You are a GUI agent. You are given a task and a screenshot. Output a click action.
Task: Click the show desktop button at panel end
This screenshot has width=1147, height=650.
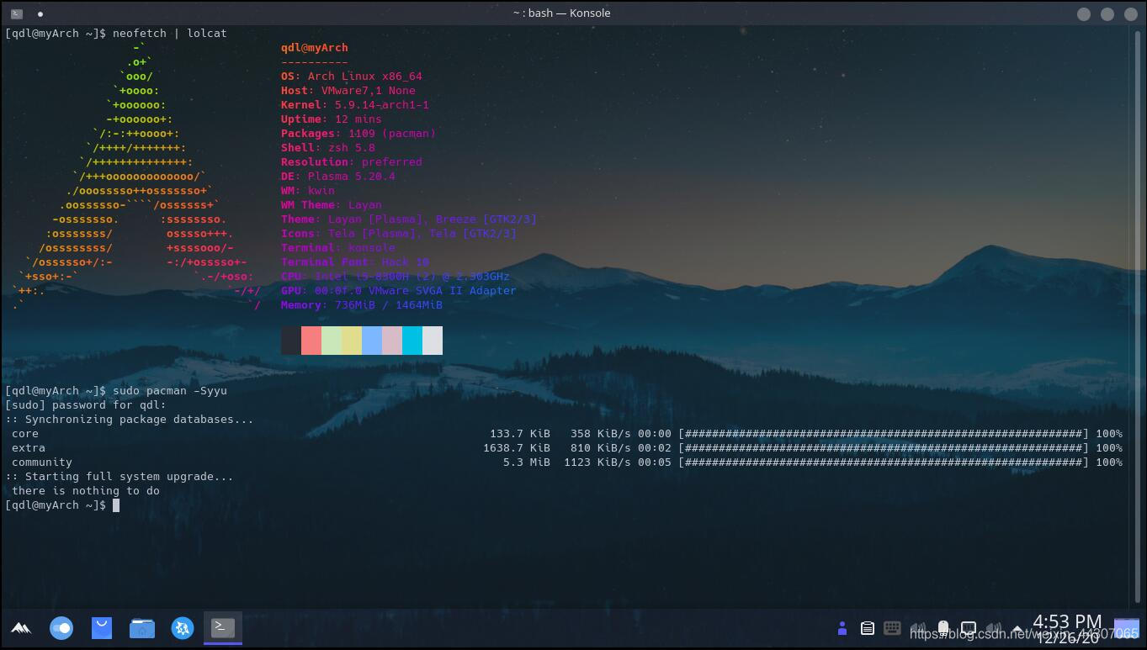point(1127,628)
